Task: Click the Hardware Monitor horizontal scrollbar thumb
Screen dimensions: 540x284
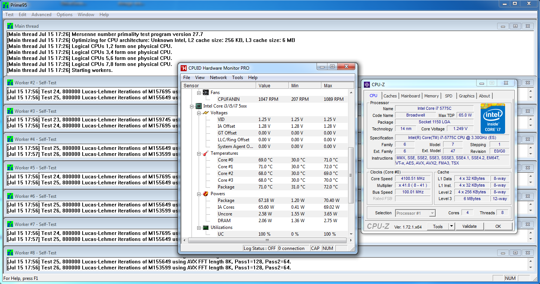Action: pyautogui.click(x=267, y=240)
